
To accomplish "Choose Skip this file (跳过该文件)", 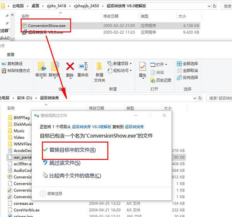I will point(66,163).
